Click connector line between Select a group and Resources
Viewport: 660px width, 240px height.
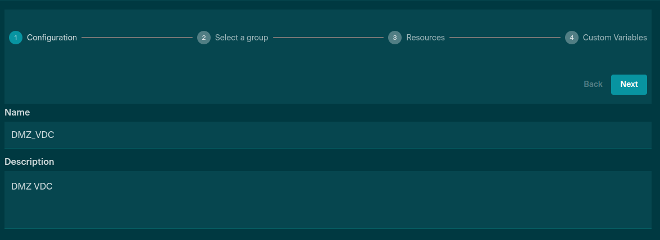(x=328, y=38)
